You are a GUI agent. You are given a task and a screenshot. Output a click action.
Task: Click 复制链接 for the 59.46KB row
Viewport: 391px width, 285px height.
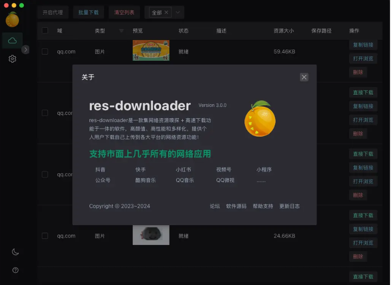coord(363,45)
